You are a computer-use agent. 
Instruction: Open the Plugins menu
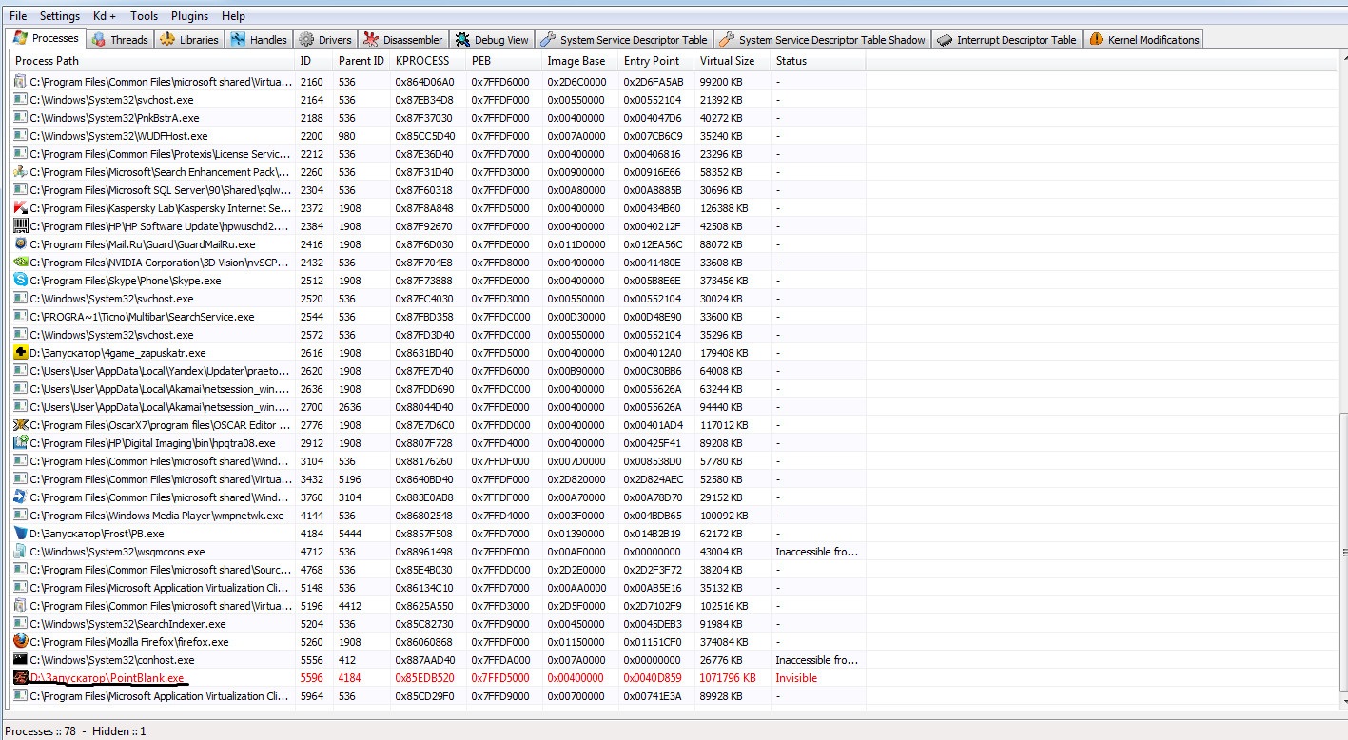(x=190, y=16)
